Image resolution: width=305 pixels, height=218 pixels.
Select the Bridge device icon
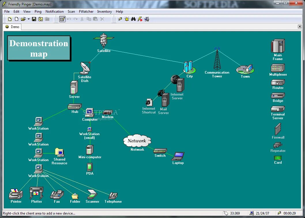click(278, 96)
